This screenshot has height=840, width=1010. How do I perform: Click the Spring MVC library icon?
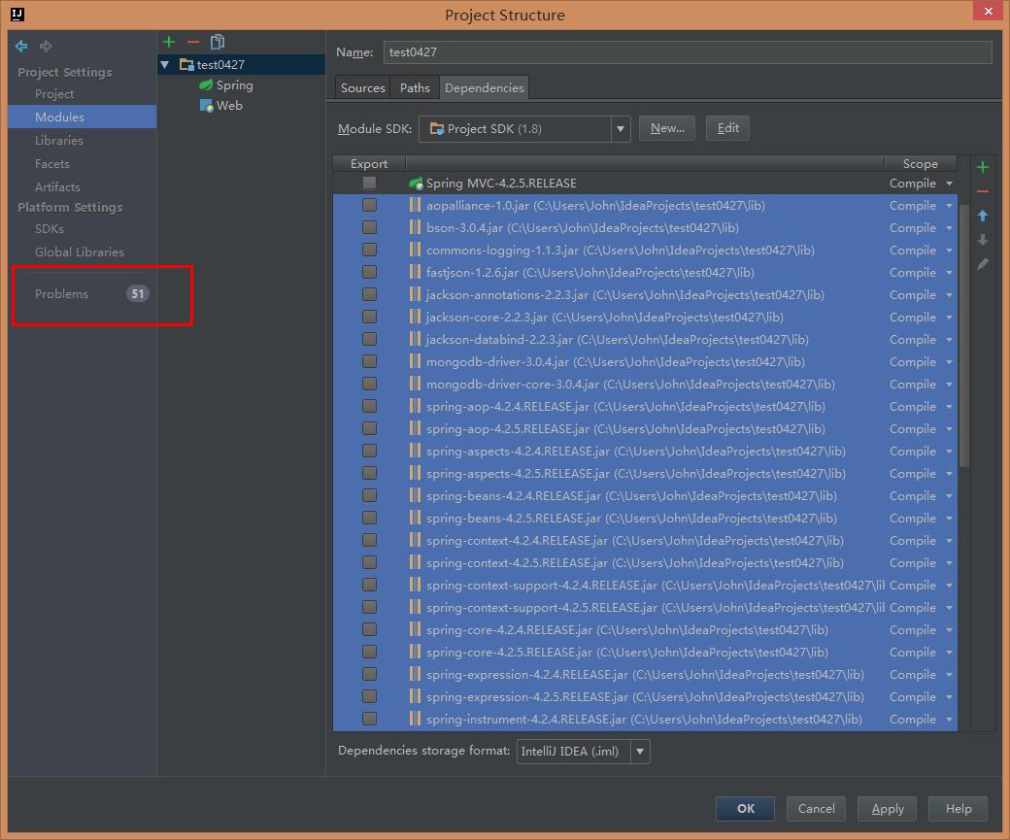[416, 183]
